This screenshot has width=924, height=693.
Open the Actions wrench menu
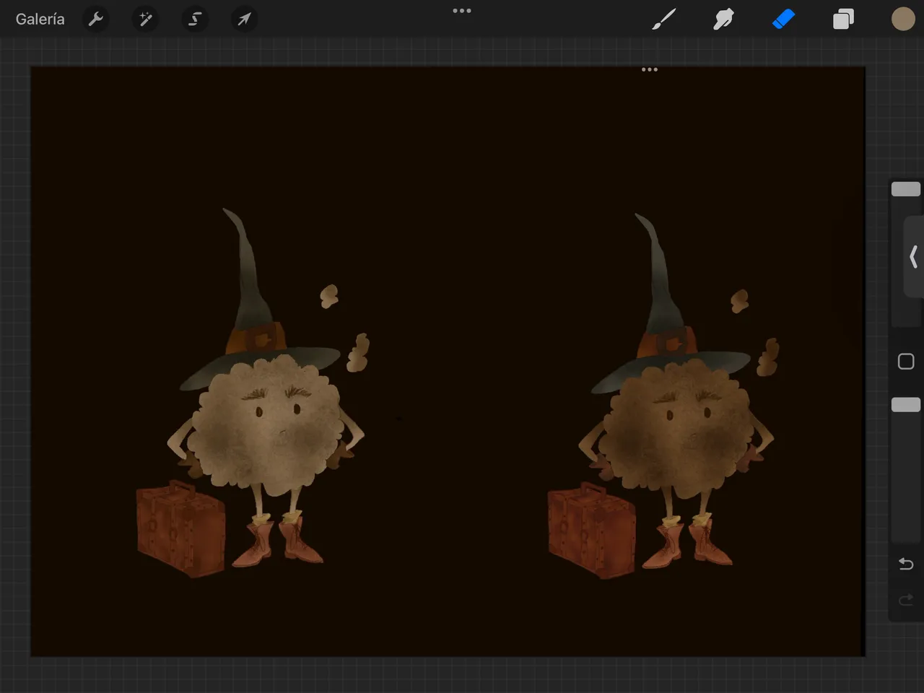click(x=95, y=19)
